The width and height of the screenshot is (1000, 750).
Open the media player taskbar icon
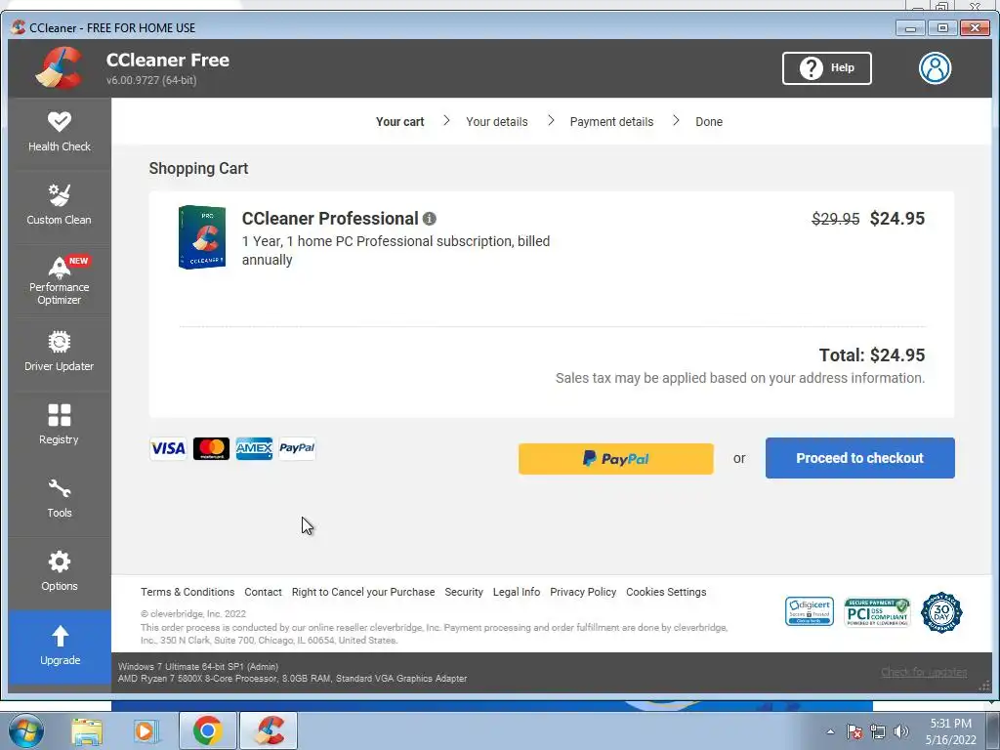tap(146, 731)
